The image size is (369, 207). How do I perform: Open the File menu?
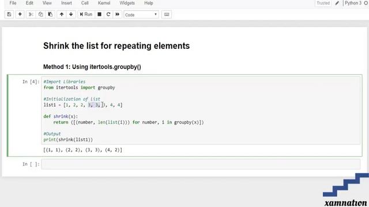(13, 3)
